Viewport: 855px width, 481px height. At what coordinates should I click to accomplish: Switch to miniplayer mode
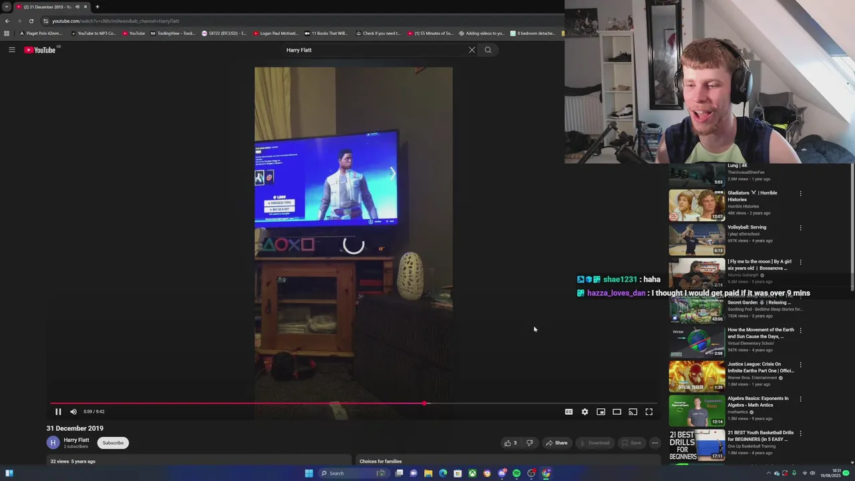point(601,412)
